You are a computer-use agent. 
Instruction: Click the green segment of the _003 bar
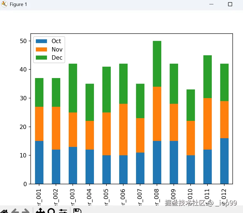73,88
